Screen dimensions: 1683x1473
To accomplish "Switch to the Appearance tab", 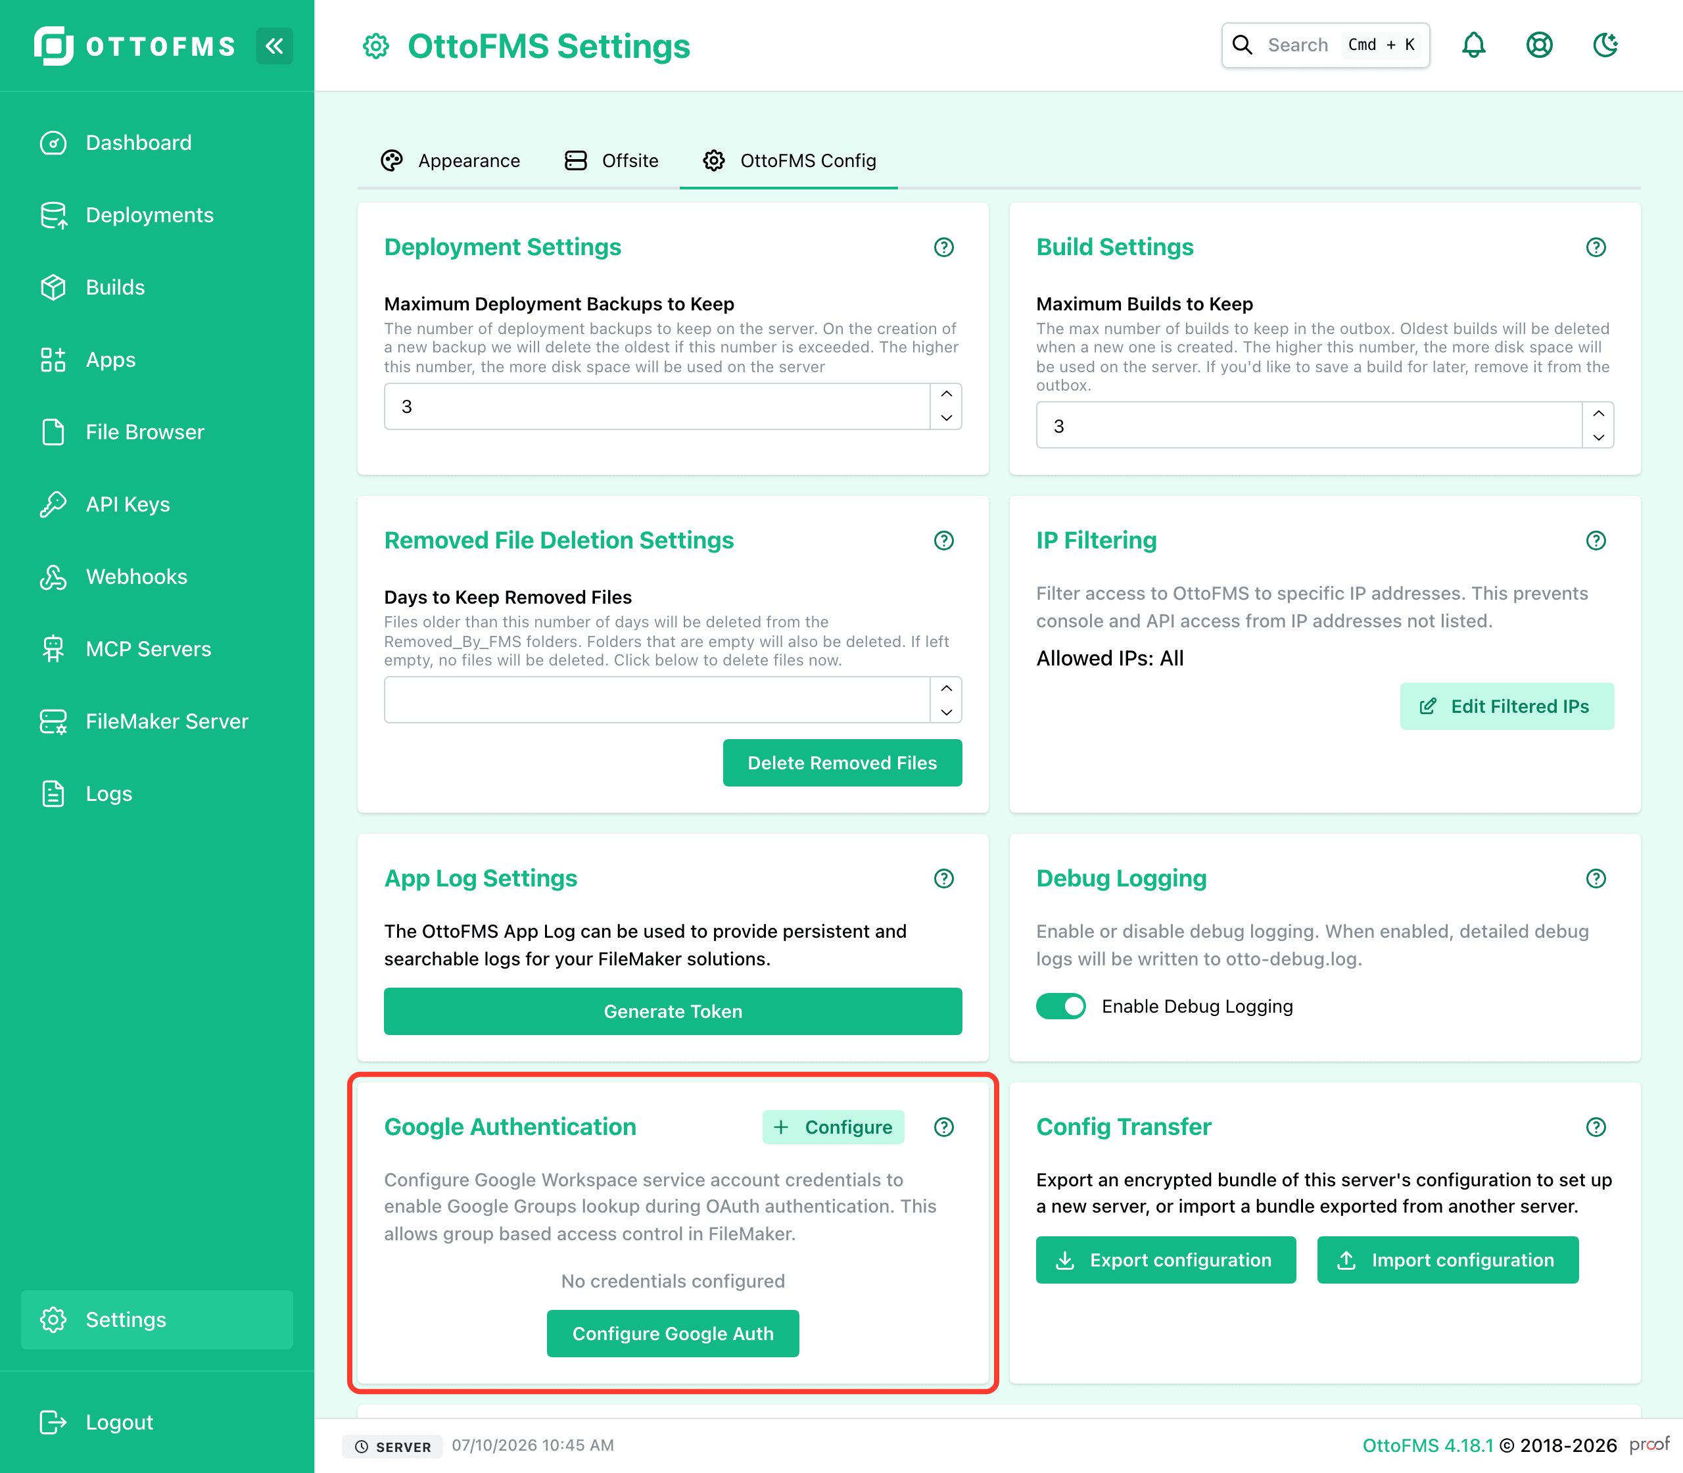I will 450,161.
